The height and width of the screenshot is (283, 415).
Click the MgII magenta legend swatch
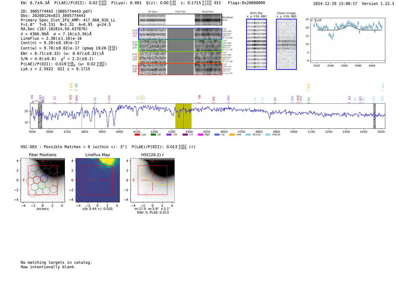(x=201, y=135)
